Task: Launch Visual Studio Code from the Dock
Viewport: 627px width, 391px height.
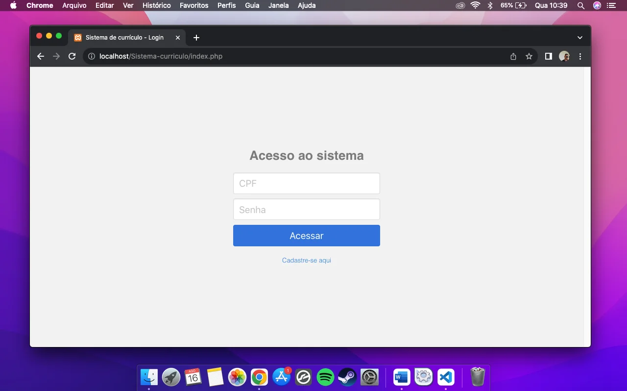Action: pyautogui.click(x=445, y=377)
